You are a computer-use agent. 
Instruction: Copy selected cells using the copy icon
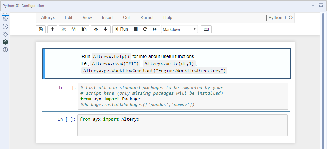(x=74, y=29)
